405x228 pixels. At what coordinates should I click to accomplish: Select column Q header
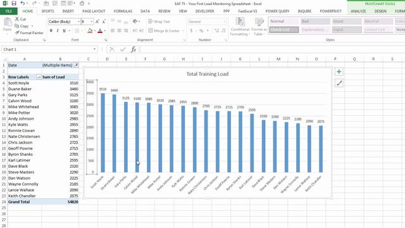point(354,59)
